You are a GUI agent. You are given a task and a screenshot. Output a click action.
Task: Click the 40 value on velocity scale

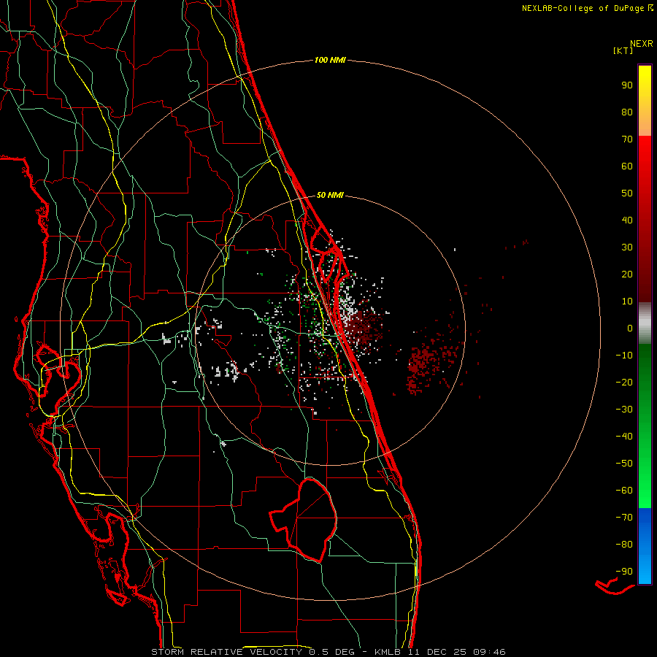pos(627,220)
